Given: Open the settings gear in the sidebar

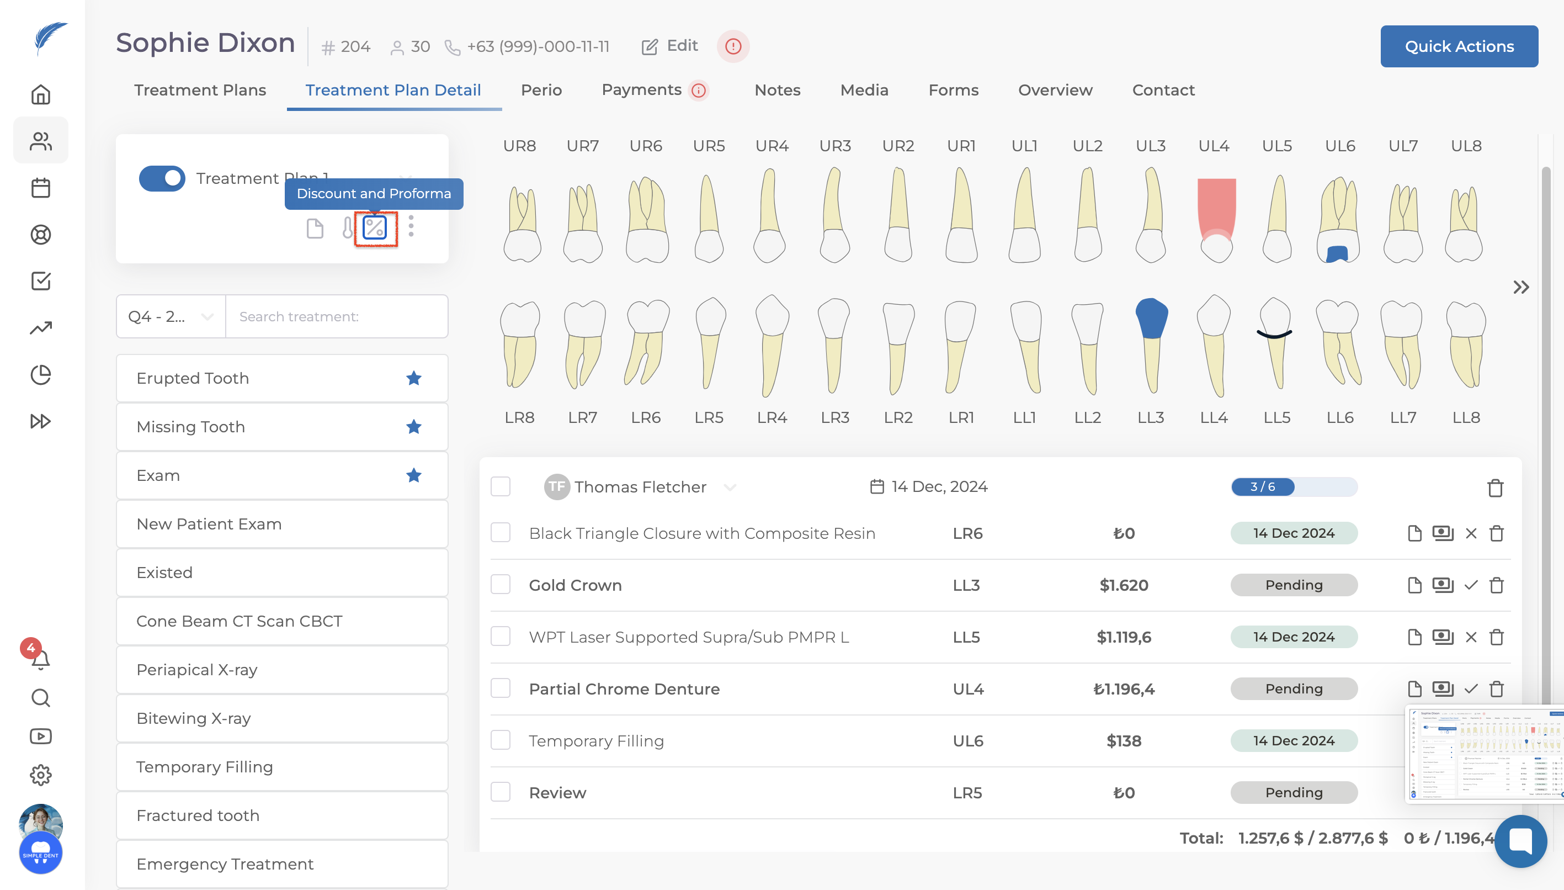Looking at the screenshot, I should tap(40, 775).
